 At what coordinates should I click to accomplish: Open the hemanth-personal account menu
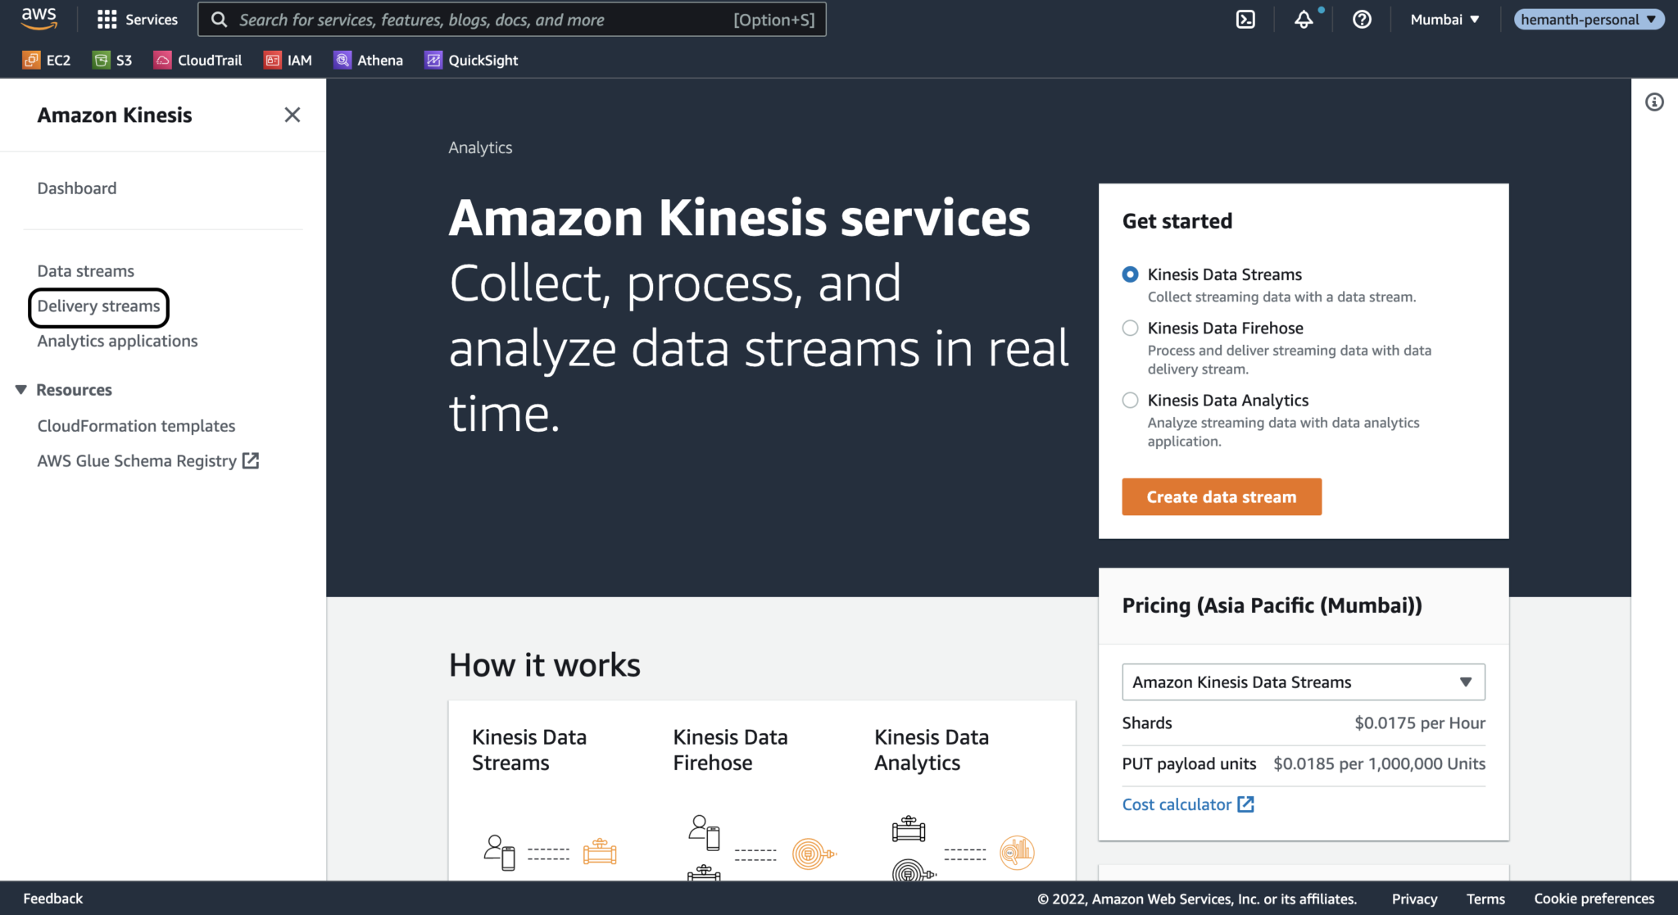[x=1588, y=19]
